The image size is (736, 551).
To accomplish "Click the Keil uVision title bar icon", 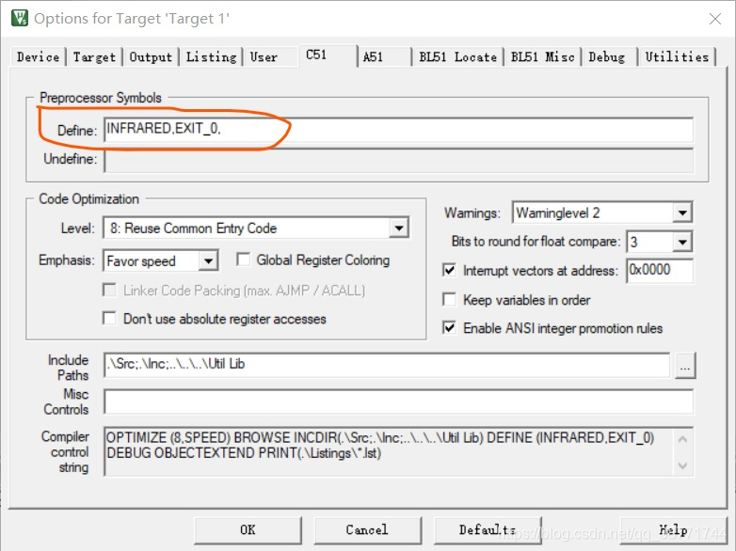I will click(x=20, y=18).
